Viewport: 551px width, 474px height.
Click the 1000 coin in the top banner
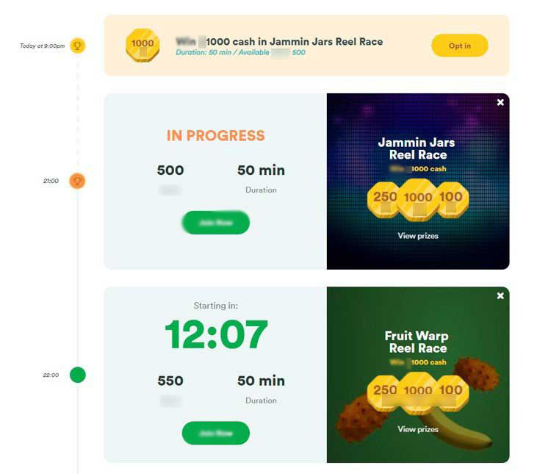[143, 45]
